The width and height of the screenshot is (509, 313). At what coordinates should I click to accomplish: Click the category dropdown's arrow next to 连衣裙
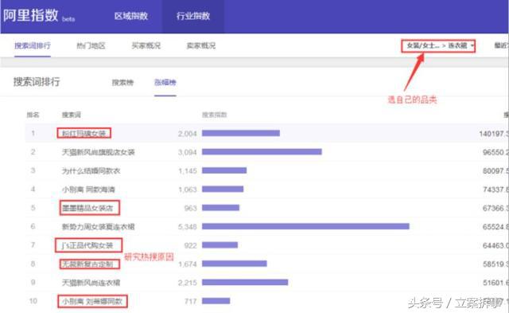coord(472,46)
